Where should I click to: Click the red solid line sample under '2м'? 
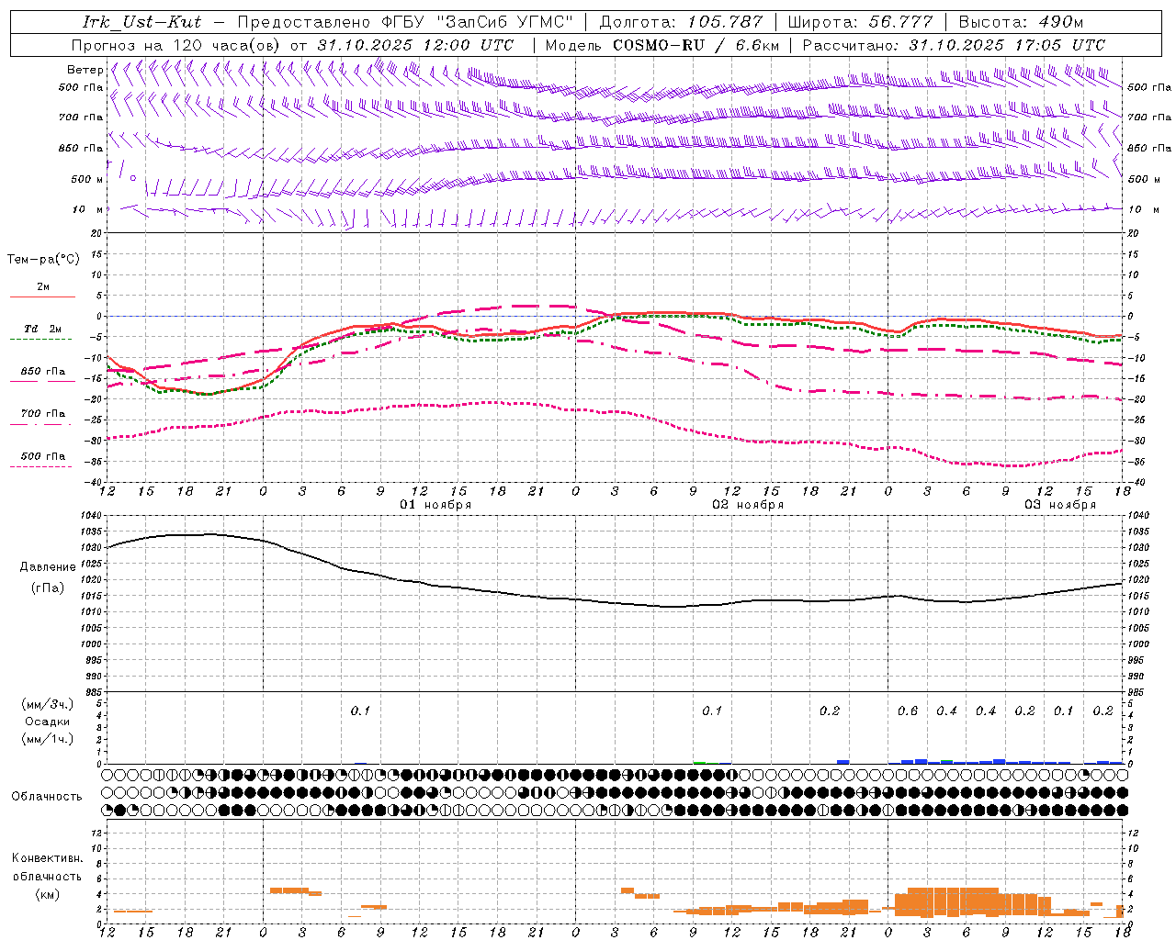[x=42, y=297]
